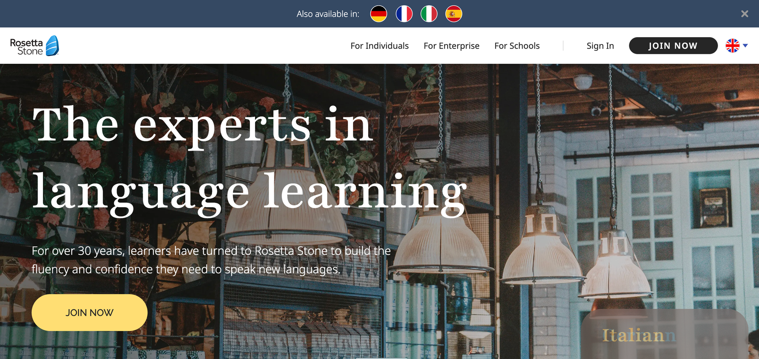Click the Sign In link
The width and height of the screenshot is (759, 359).
coord(600,46)
